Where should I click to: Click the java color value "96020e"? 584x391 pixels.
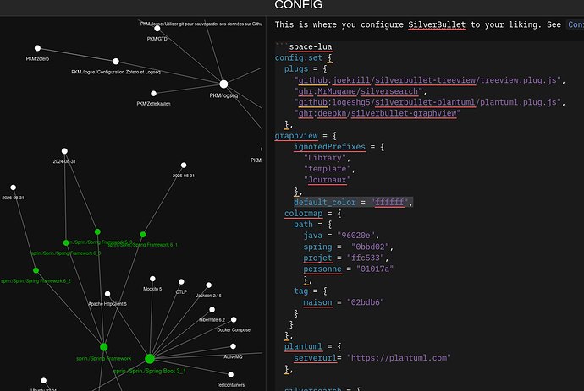(355, 236)
